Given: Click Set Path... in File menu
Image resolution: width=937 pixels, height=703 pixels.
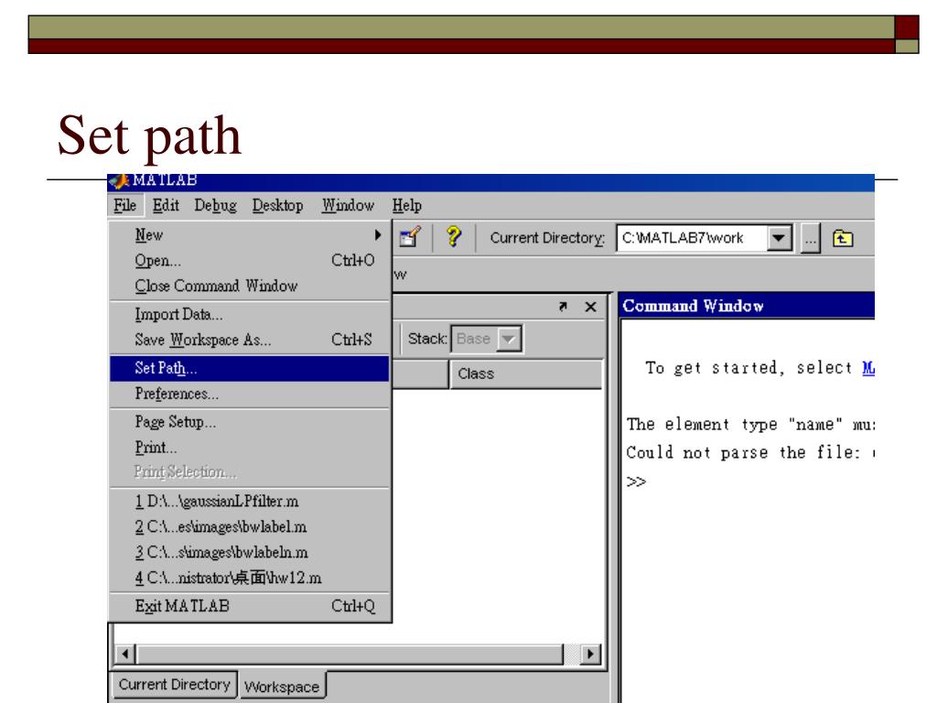Looking at the screenshot, I should click(x=251, y=368).
